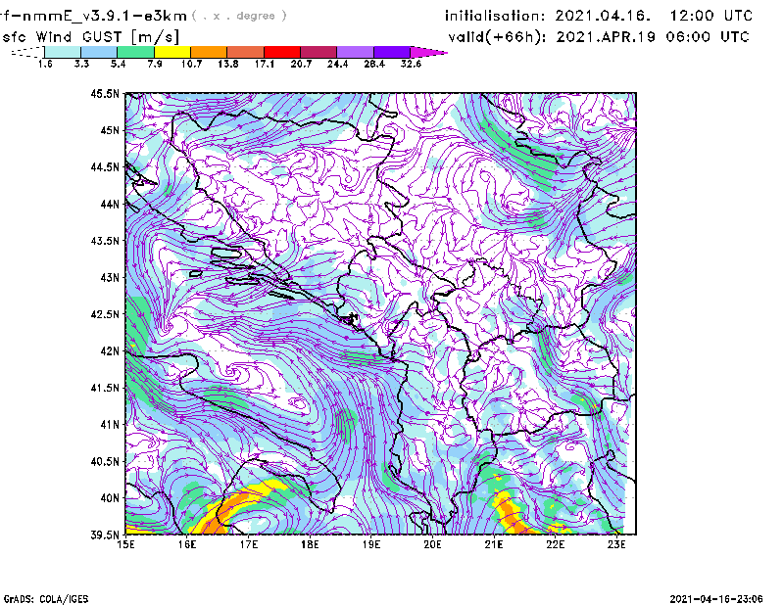Click the '12:00 UTC' initialisation time

point(710,16)
